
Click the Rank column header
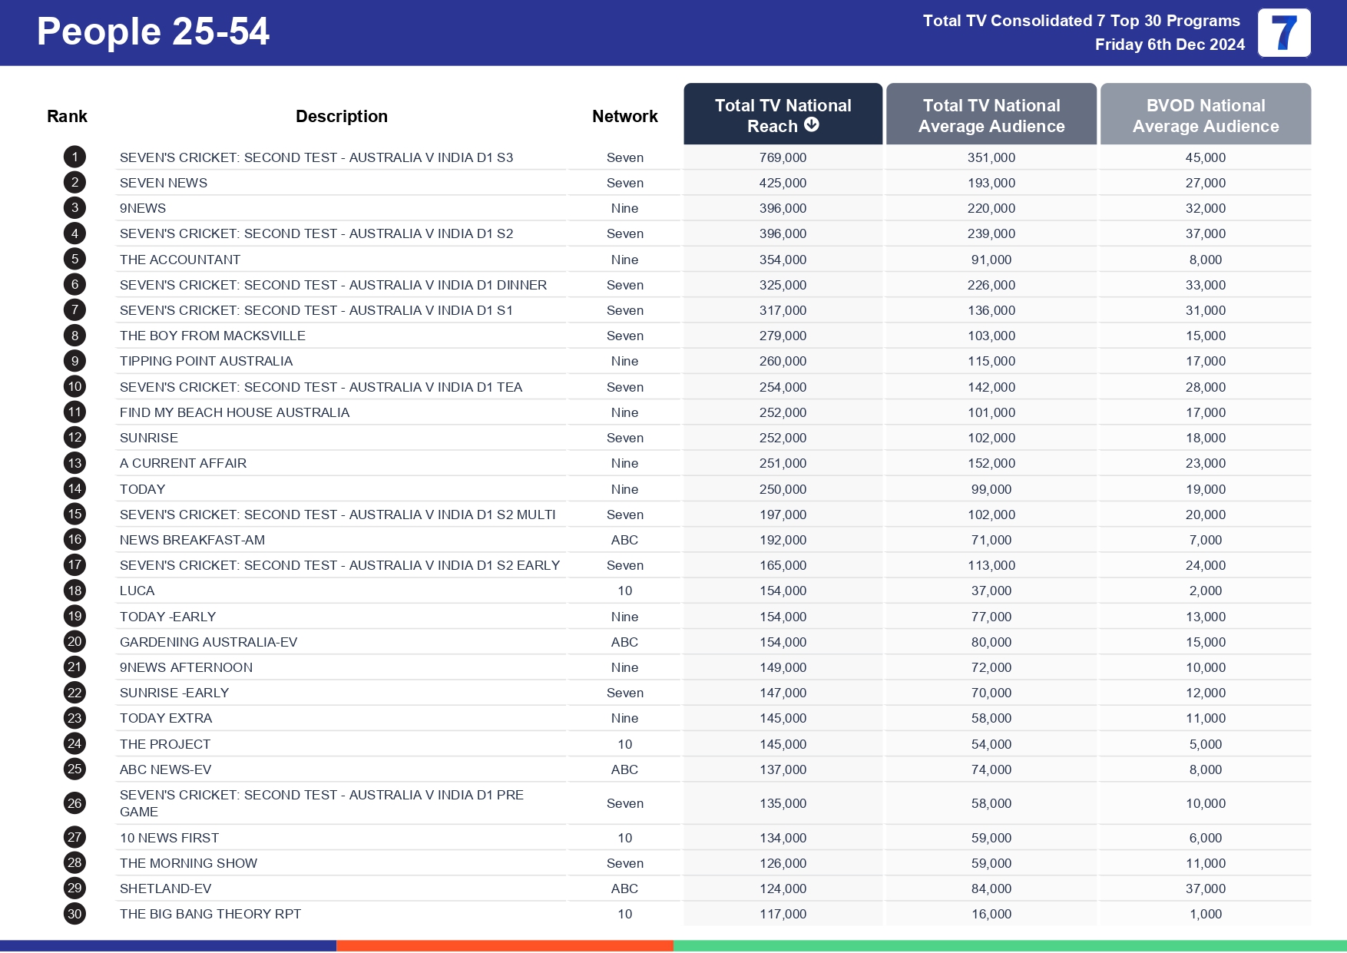pos(67,115)
